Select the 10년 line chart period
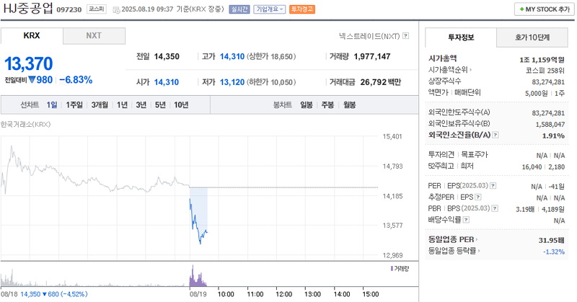The height and width of the screenshot is (302, 577). (181, 105)
